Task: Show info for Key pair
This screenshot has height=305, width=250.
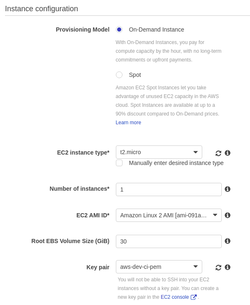Action: (228, 267)
